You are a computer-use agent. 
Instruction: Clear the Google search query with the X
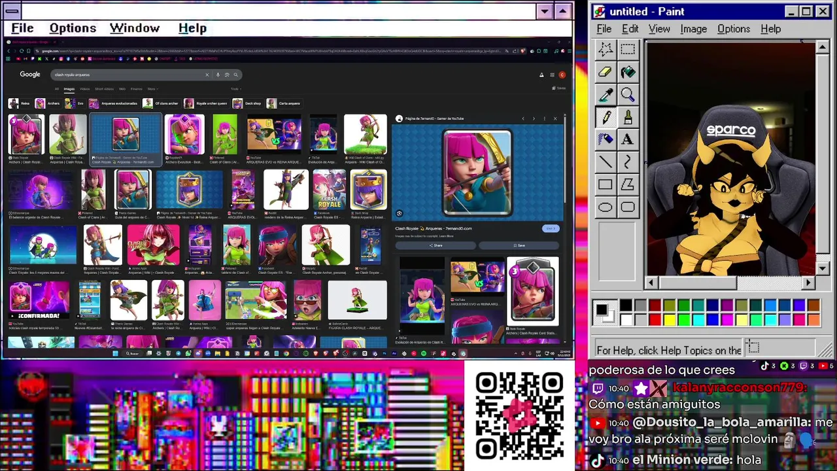pyautogui.click(x=207, y=75)
